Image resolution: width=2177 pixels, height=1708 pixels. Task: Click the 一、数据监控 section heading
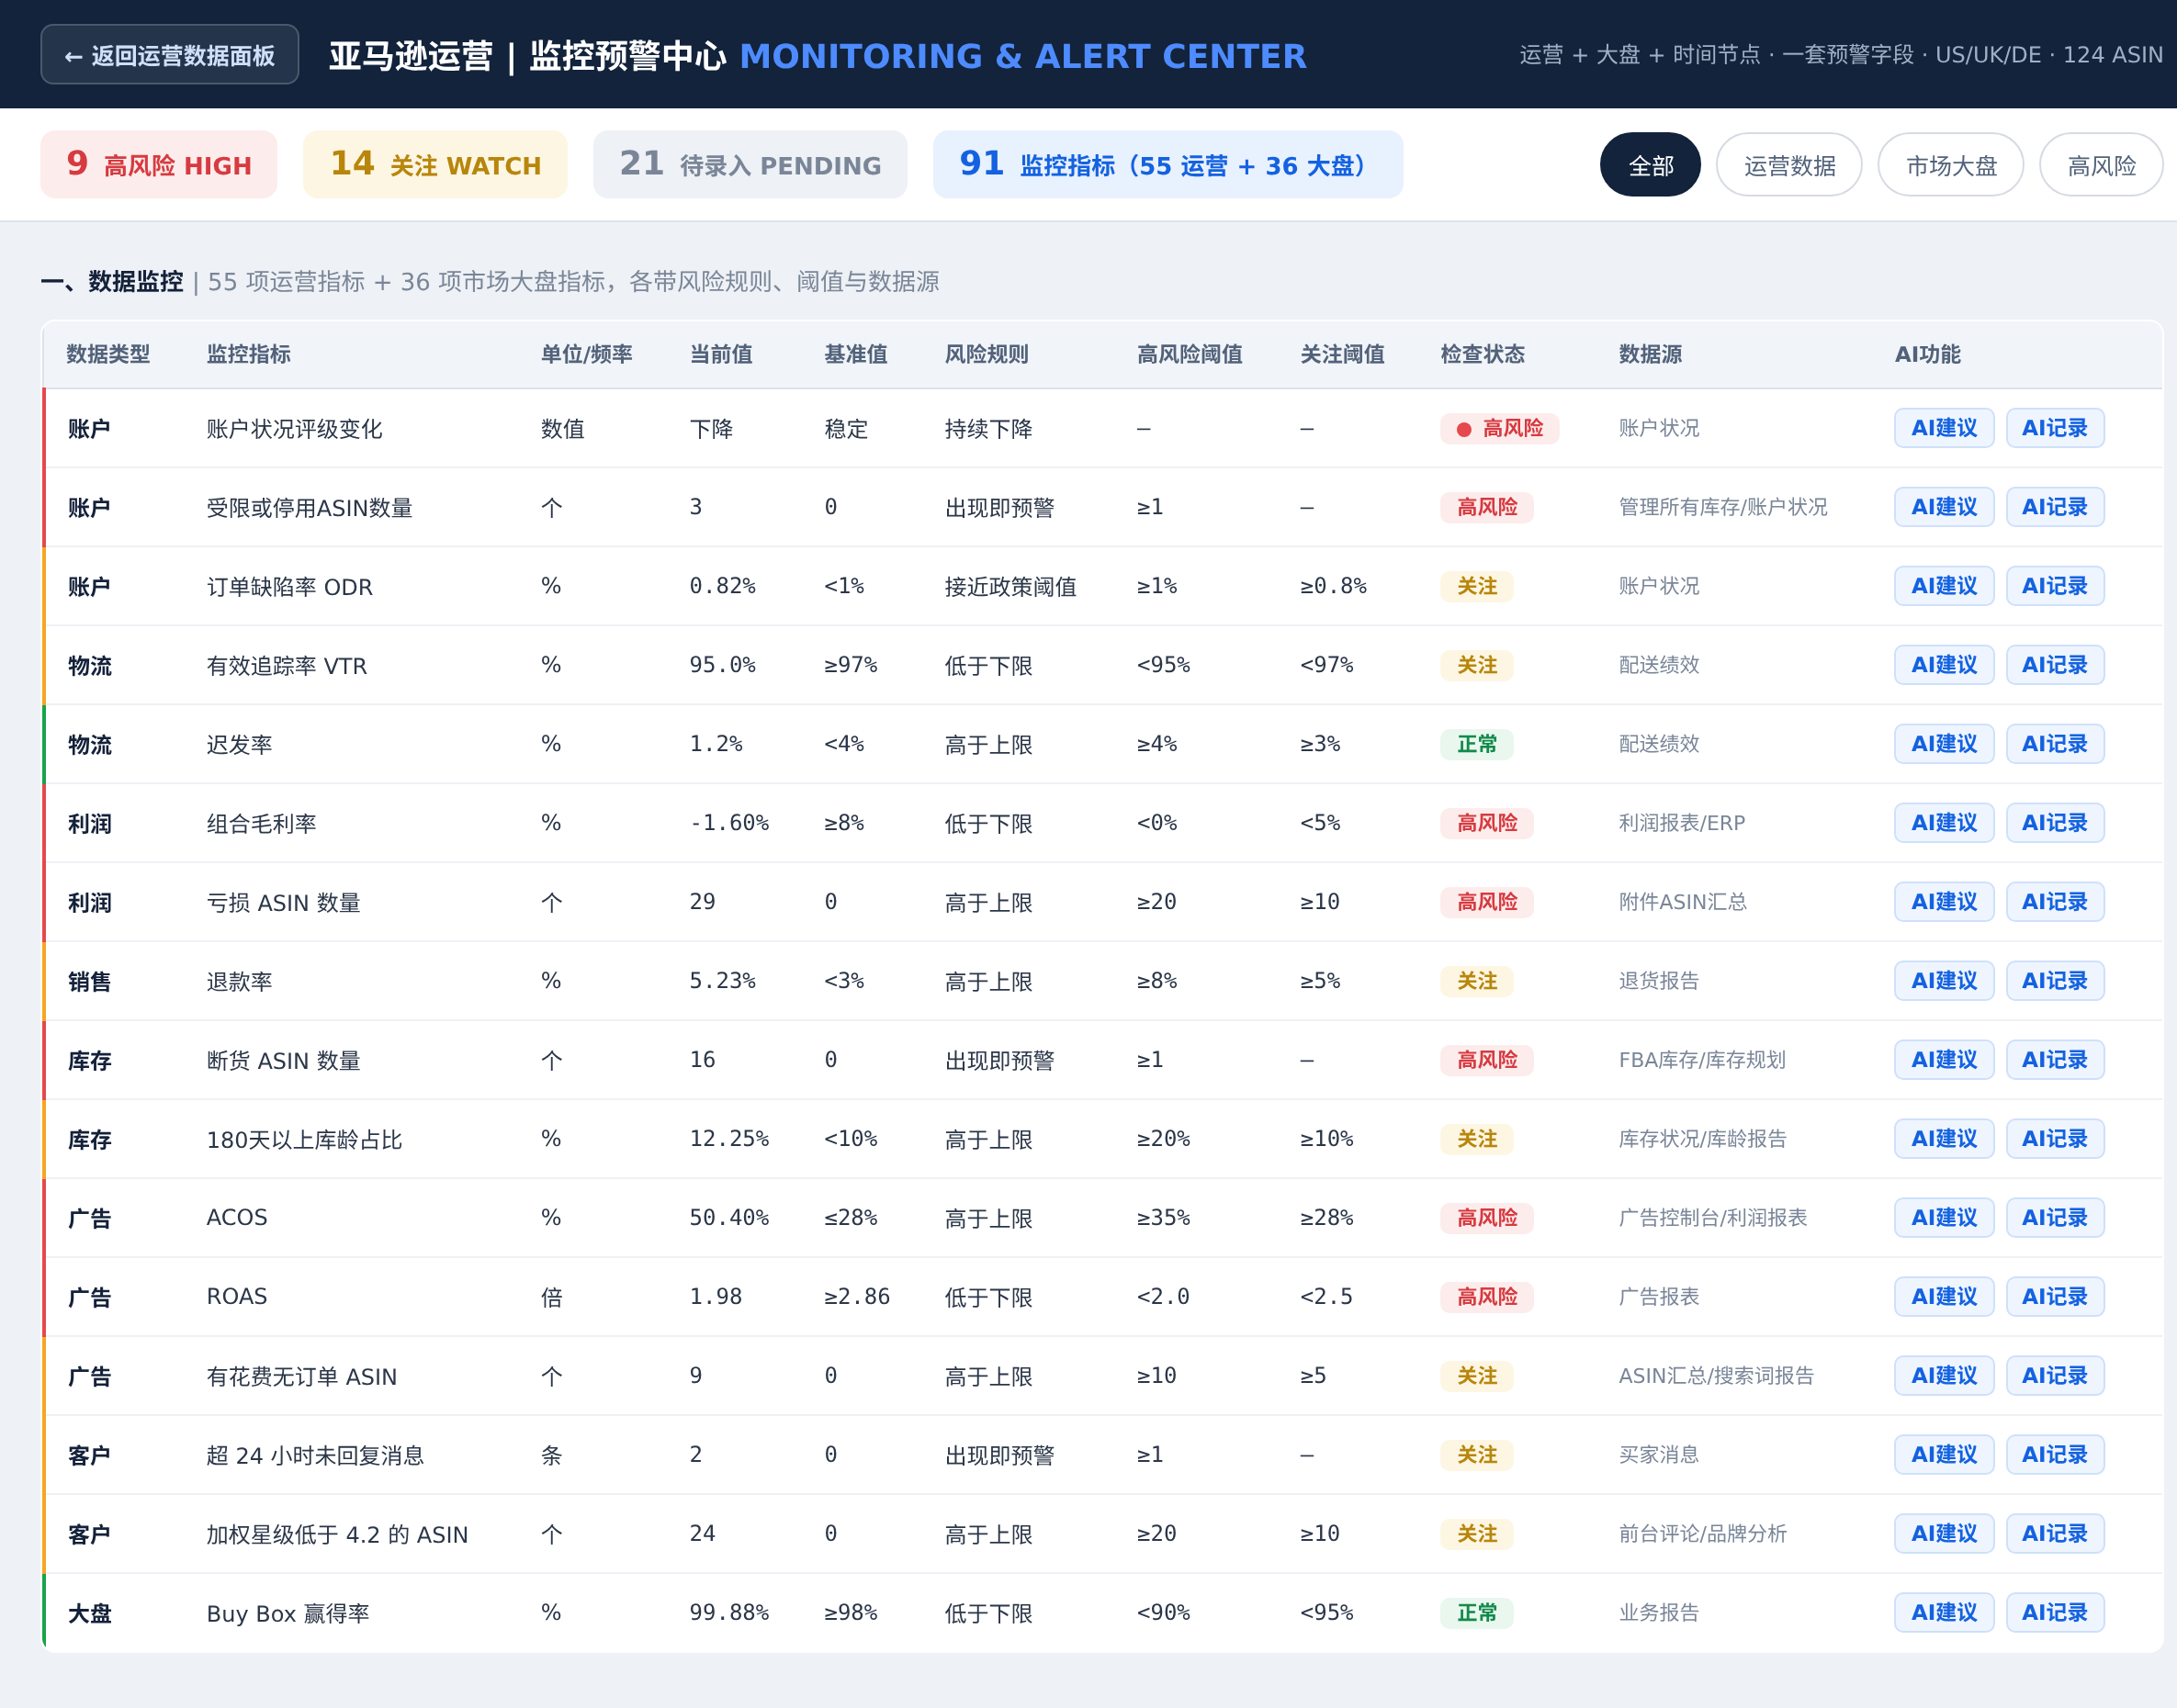click(112, 282)
